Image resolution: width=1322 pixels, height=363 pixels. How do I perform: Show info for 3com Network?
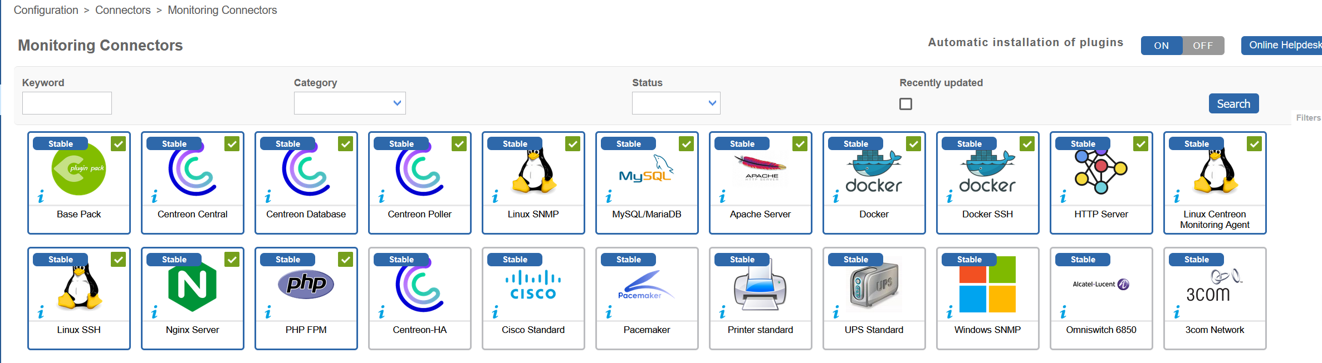[x=1177, y=312]
